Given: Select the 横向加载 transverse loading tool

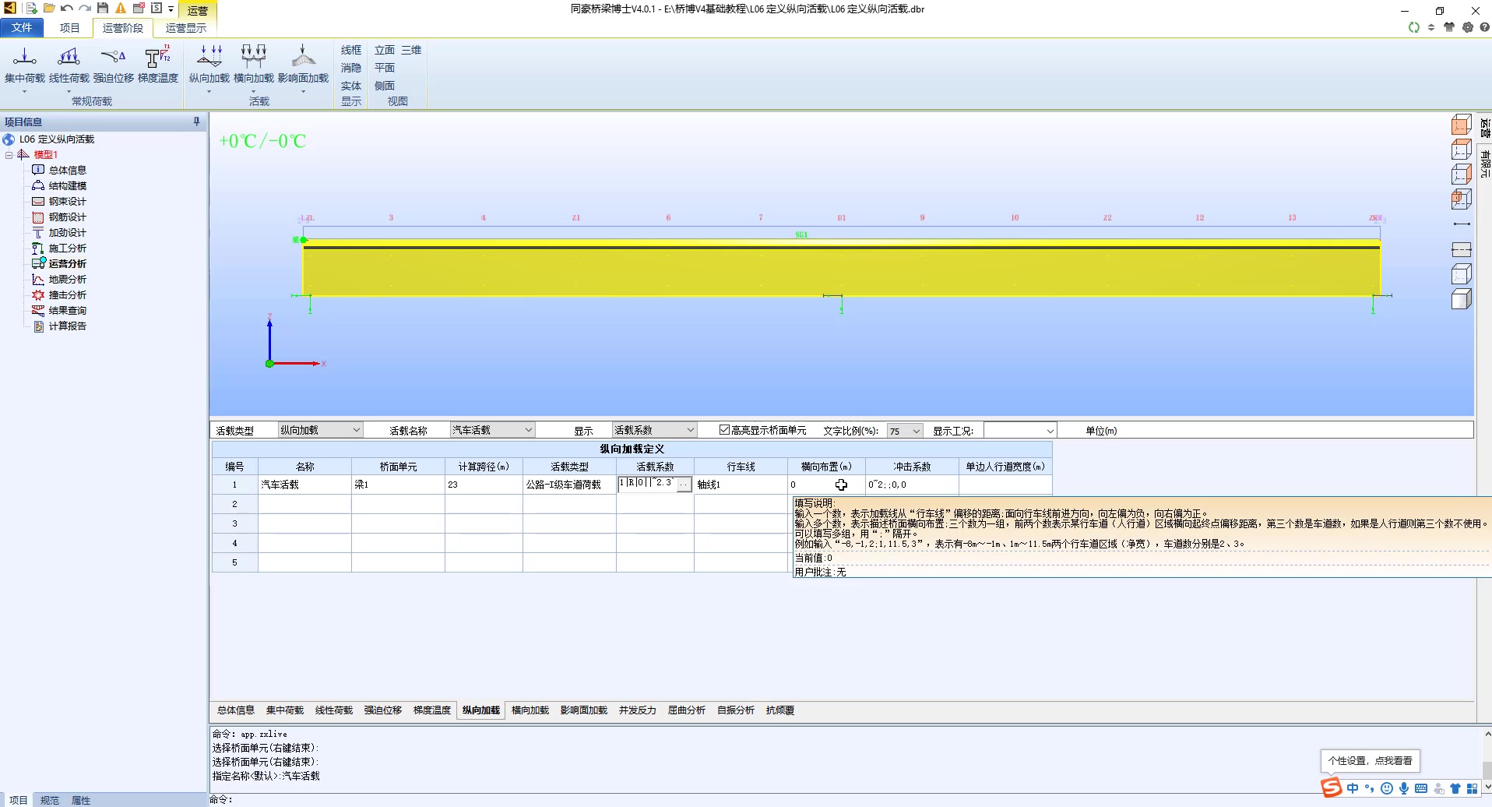Looking at the screenshot, I should (254, 65).
